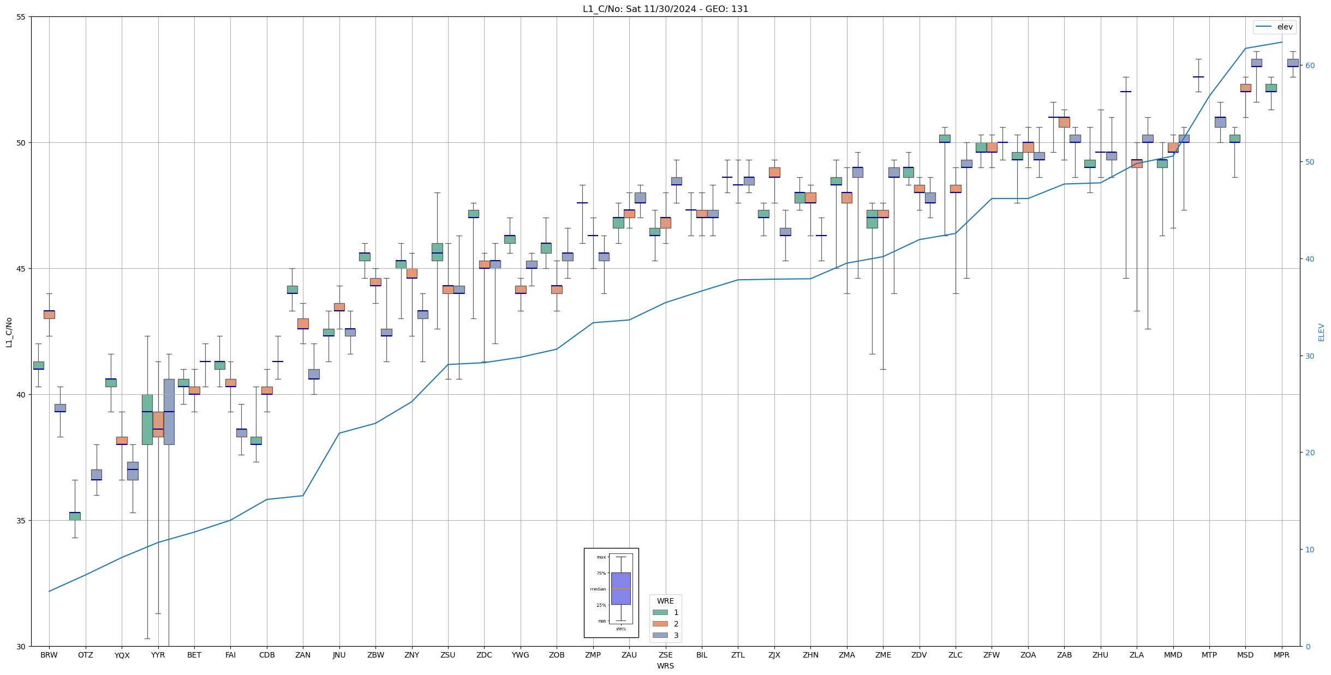Click the BRW station label on x-axis
The height and width of the screenshot is (675, 1331).
click(x=49, y=655)
